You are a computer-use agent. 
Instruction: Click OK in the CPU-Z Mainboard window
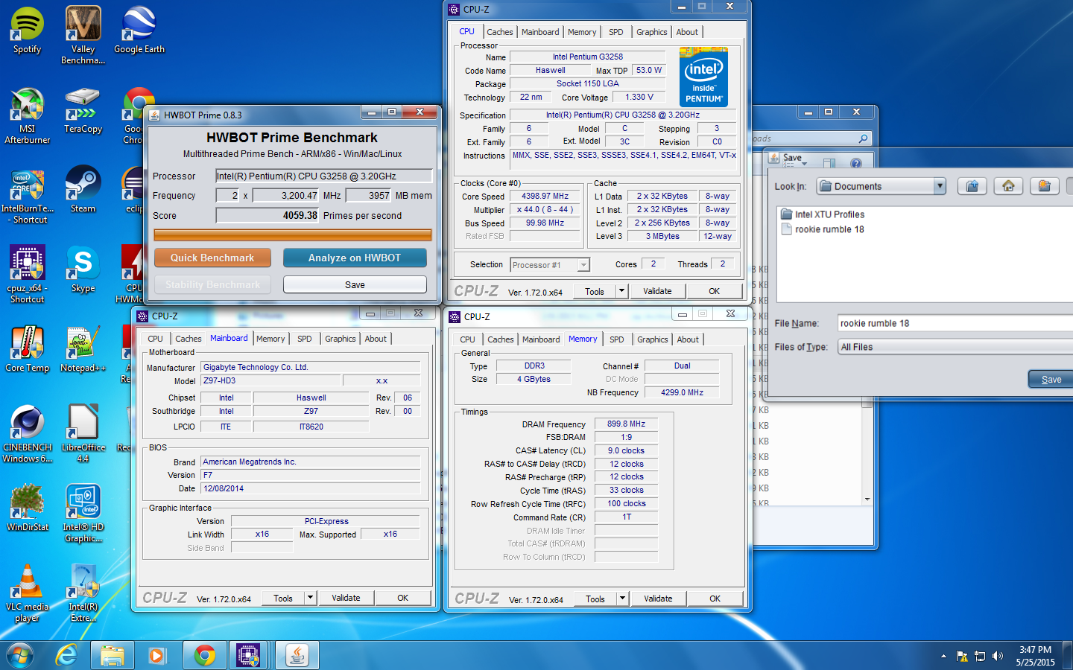pos(402,598)
